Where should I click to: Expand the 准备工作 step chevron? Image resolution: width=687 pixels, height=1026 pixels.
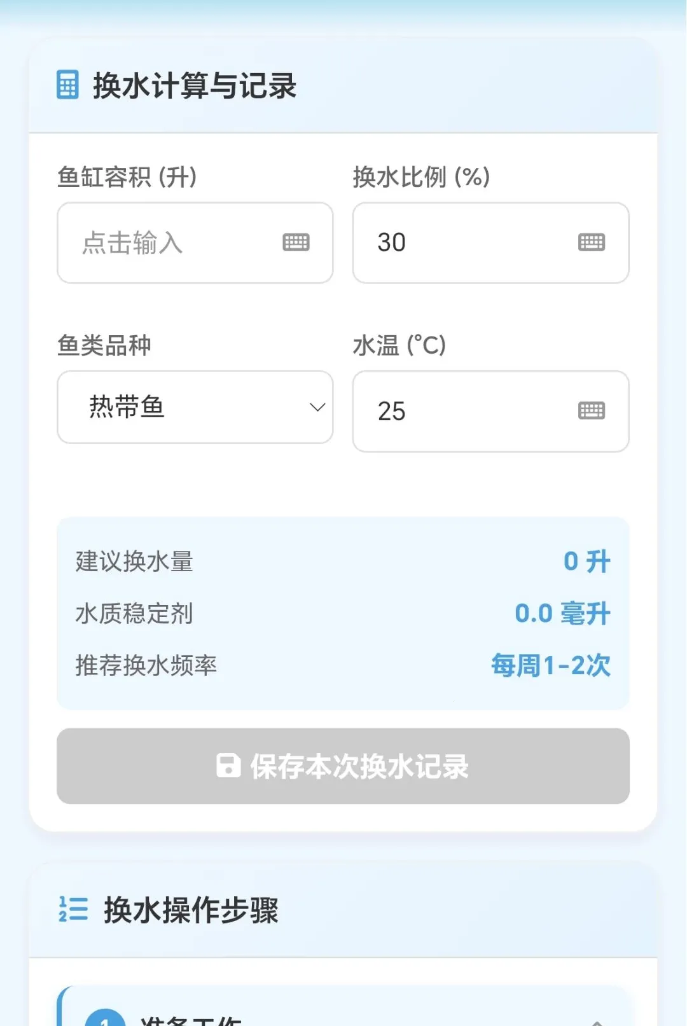[597, 1021]
